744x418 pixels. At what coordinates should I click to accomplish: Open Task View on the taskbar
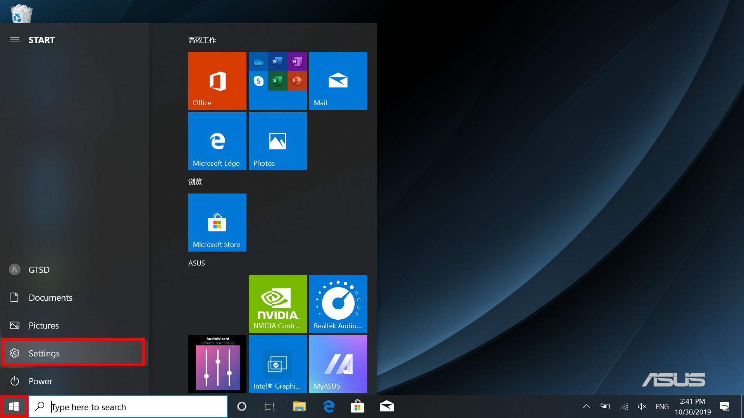pos(270,406)
